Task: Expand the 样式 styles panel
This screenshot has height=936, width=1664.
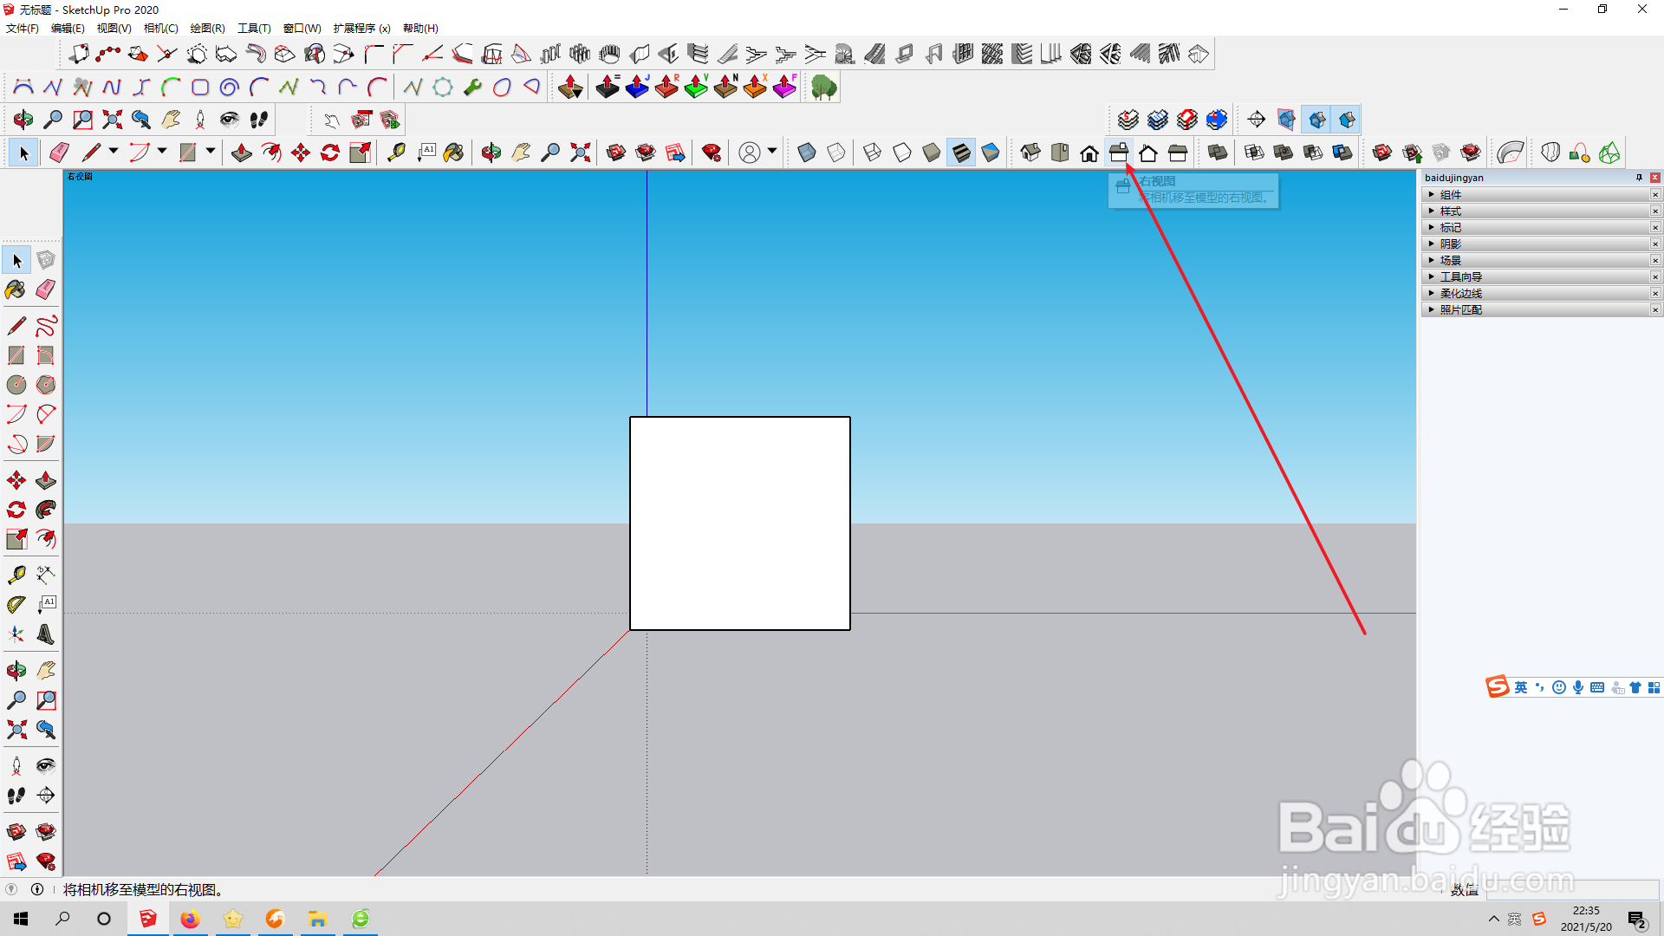Action: pyautogui.click(x=1451, y=211)
